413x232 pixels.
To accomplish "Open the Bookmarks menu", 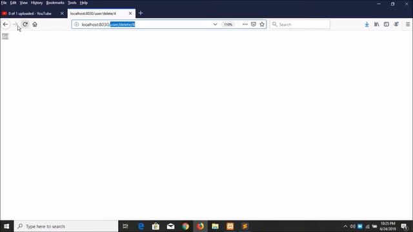I will point(55,3).
